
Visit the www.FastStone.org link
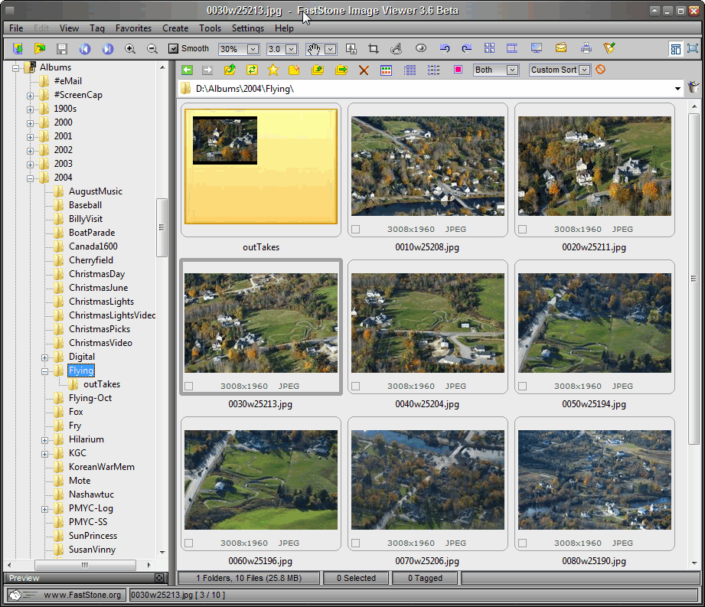click(82, 595)
